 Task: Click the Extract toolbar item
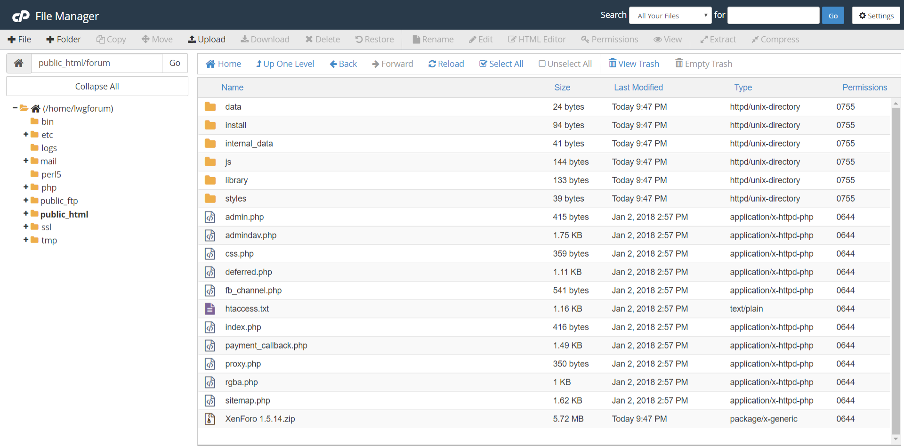pos(718,40)
